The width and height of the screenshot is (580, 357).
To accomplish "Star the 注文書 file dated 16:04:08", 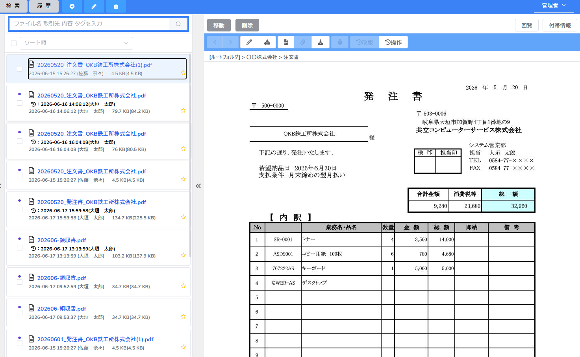I will 183,149.
